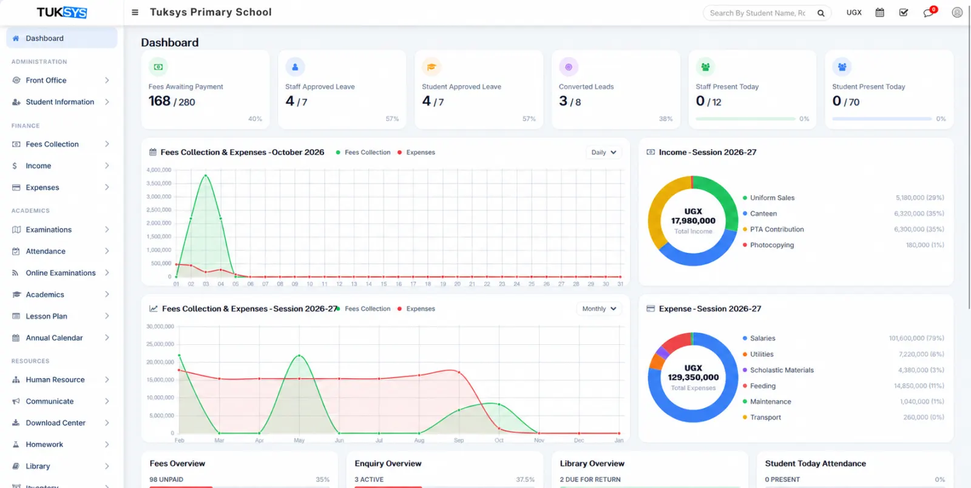
Task: Open the user profile avatar icon
Action: point(957,12)
